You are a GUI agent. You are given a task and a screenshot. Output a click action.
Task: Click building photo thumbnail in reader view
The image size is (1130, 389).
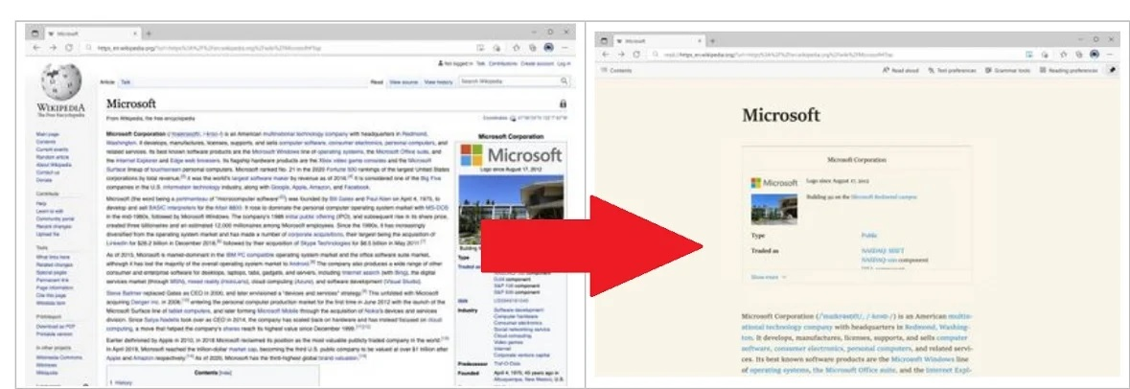pos(774,209)
